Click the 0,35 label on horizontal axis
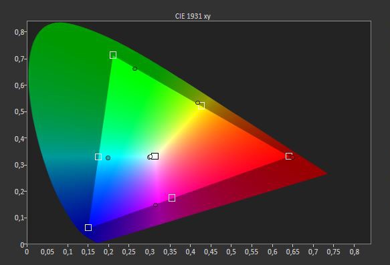This screenshot has width=390, height=265. pos(170,252)
